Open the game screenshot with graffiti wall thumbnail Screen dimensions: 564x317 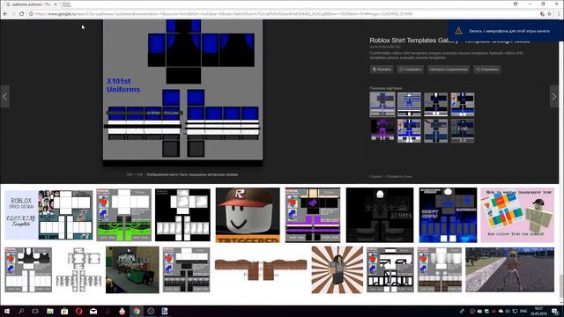[x=132, y=269]
